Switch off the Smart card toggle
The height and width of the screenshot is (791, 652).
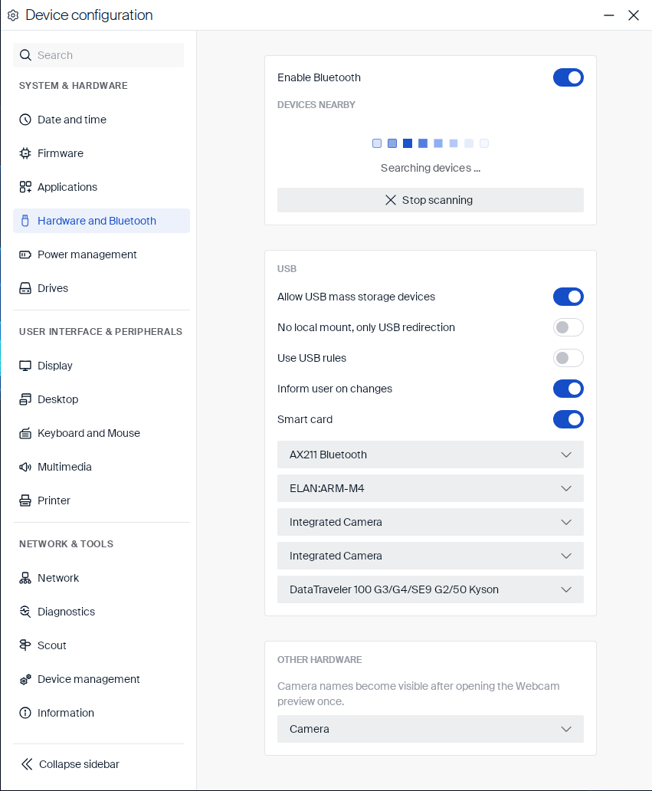coord(568,420)
